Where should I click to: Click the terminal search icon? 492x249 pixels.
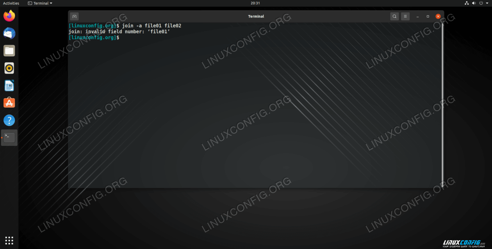tap(394, 16)
